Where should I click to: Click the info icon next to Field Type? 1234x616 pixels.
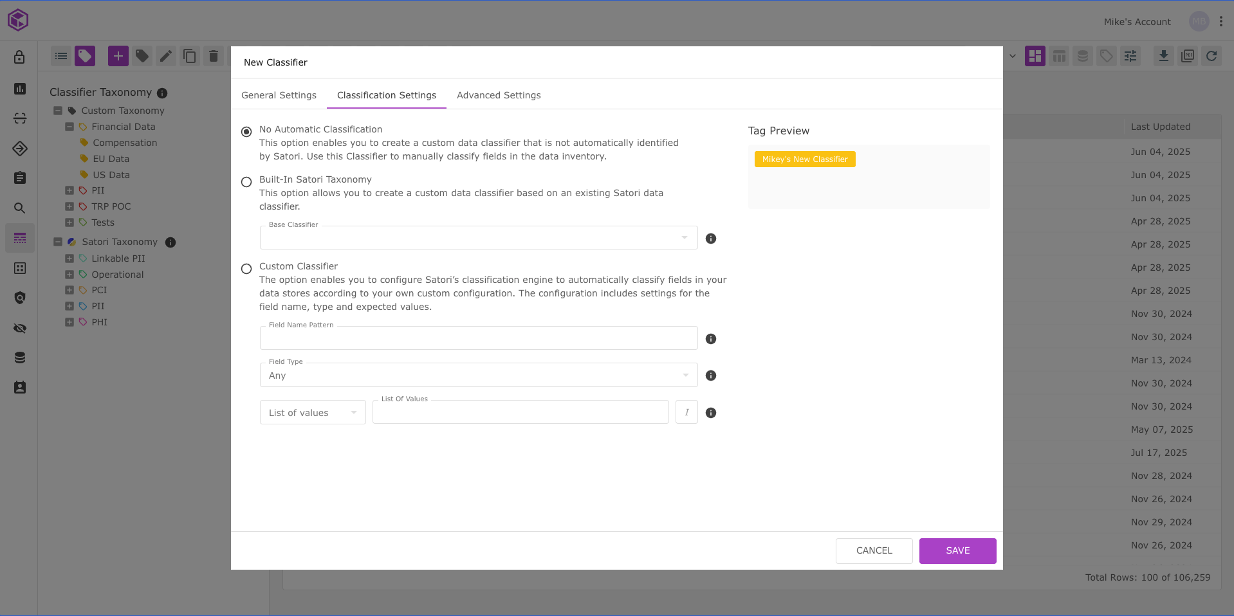[x=710, y=376]
